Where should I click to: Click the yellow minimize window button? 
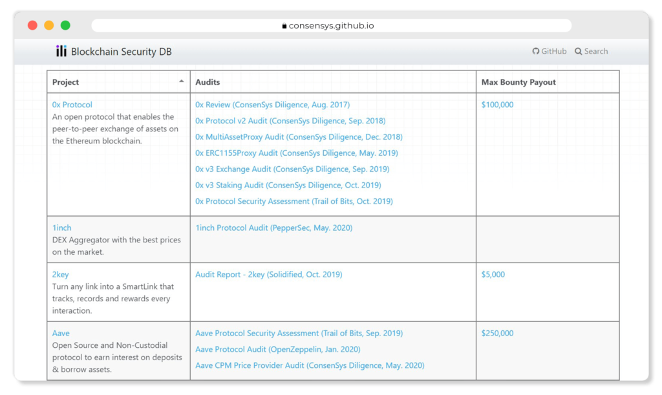(x=49, y=25)
